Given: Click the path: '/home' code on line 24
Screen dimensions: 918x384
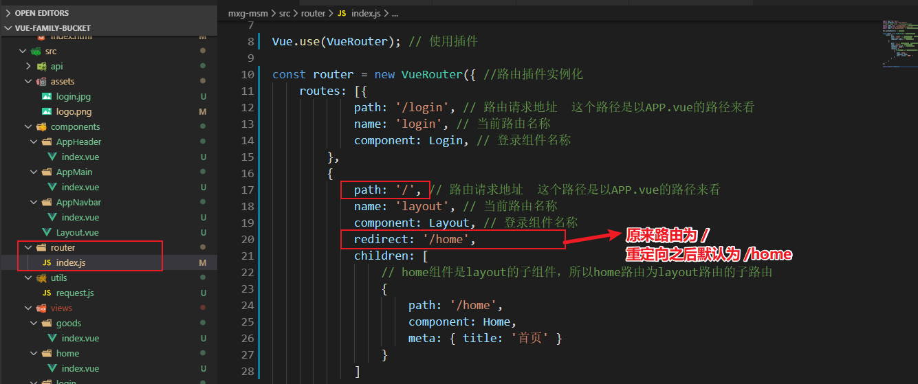Looking at the screenshot, I should click(x=456, y=305).
